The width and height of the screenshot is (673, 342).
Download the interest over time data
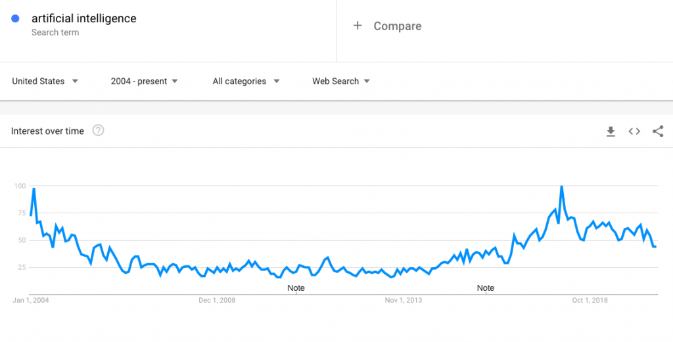611,131
